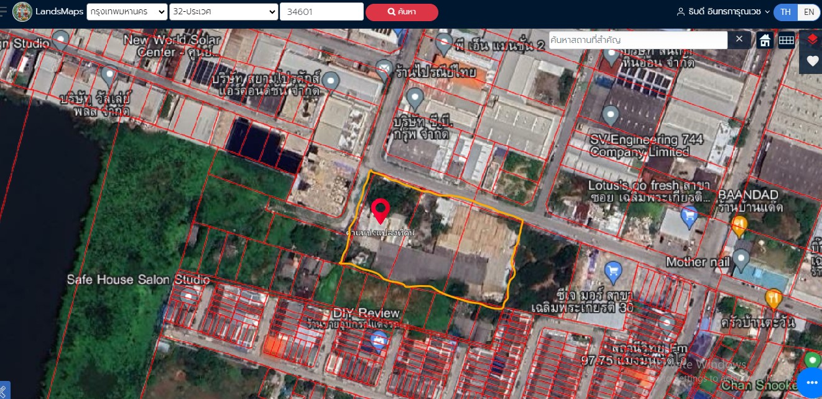Screen dimensions: 822x399
Task: Click the พี เอ็น แมนชั่น 2 marker
Action: coord(443,44)
